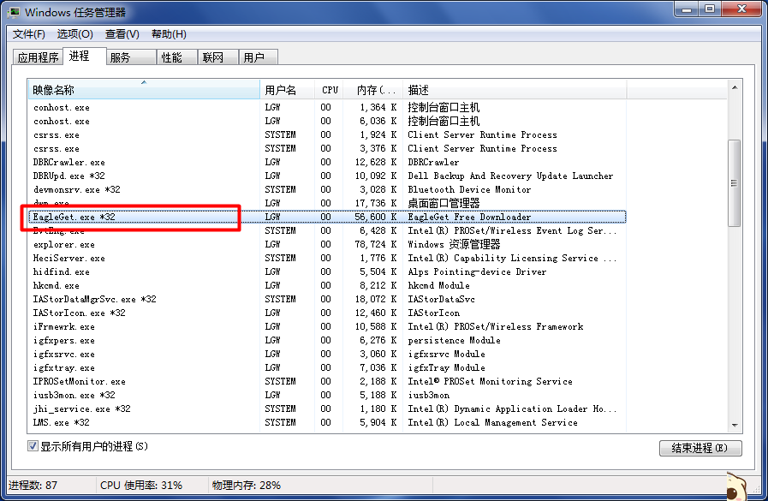Select the explorer.exe process row
This screenshot has width=768, height=501.
coord(327,244)
